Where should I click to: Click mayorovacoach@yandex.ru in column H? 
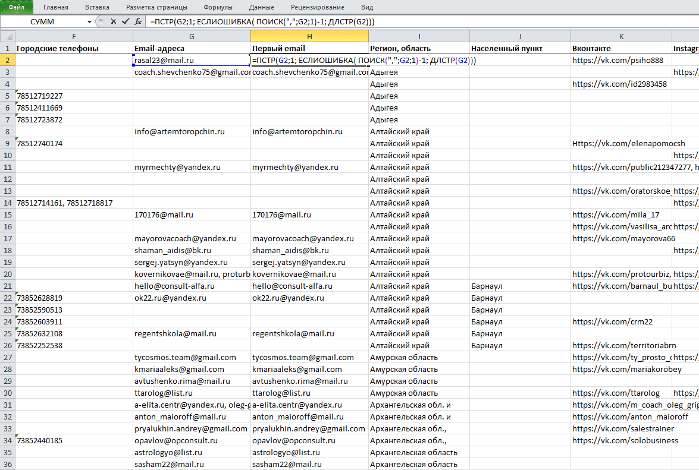point(309,238)
